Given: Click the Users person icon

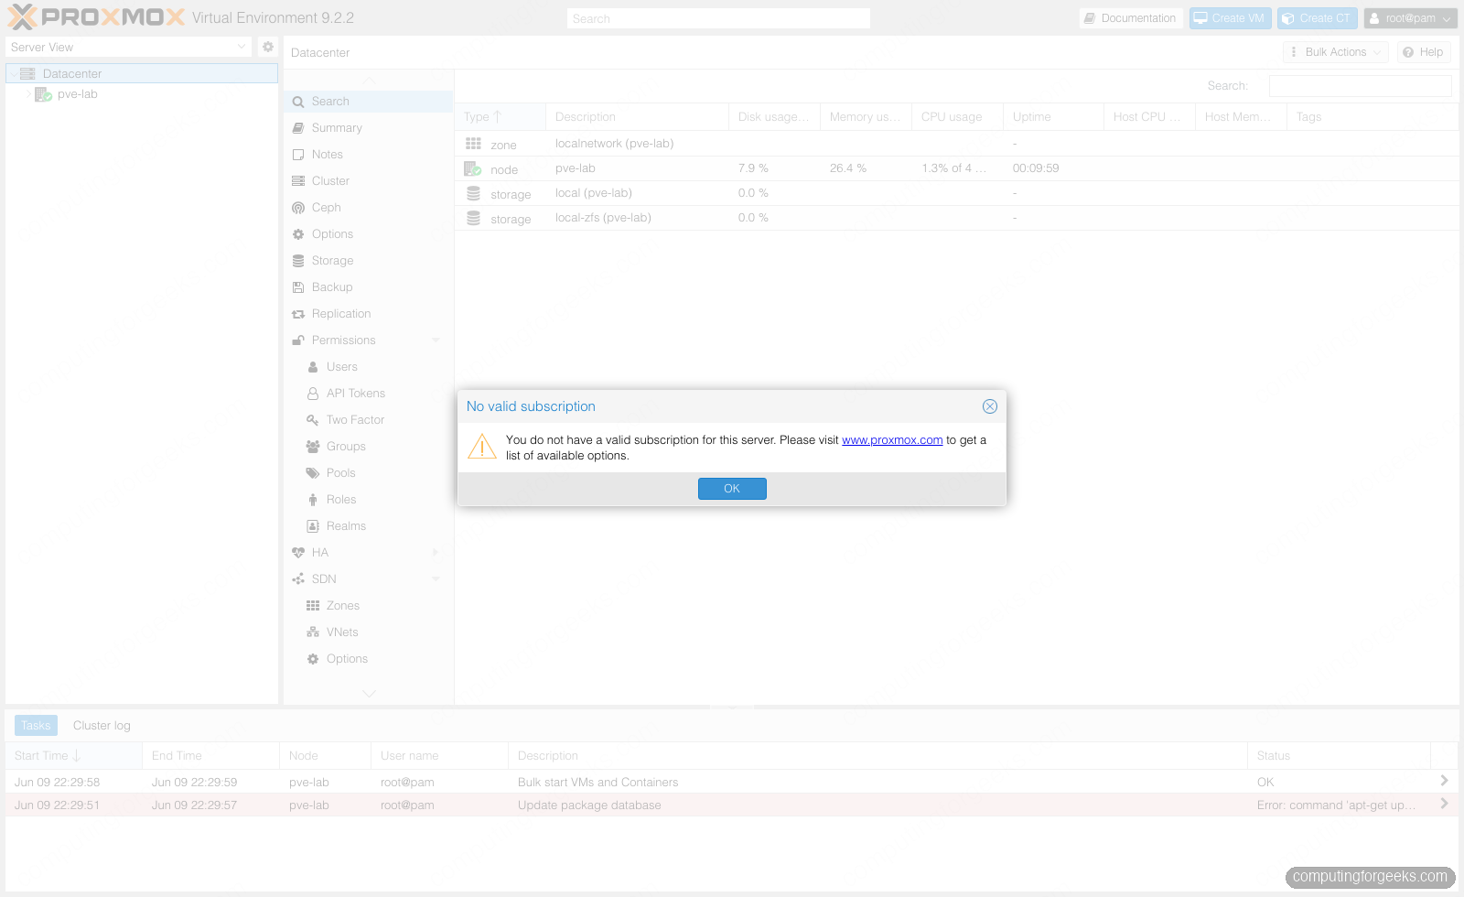Looking at the screenshot, I should [x=313, y=367].
